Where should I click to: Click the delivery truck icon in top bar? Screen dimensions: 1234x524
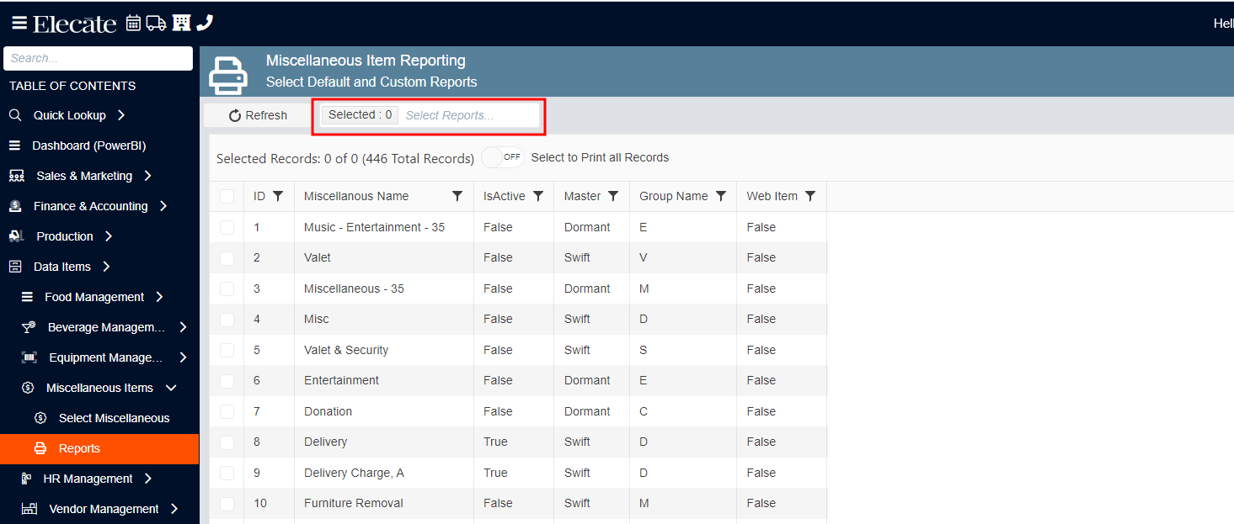click(156, 23)
